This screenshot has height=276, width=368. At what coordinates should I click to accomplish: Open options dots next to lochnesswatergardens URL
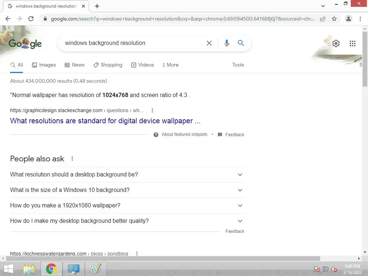137,253
